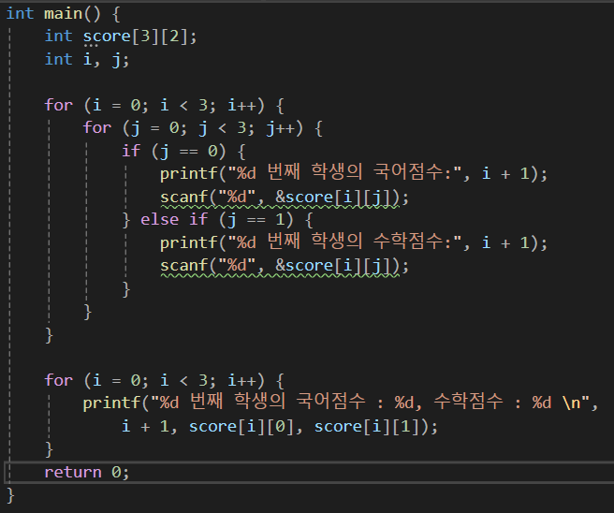
Task: Click the 'j++' increment expression
Action: tap(280, 128)
